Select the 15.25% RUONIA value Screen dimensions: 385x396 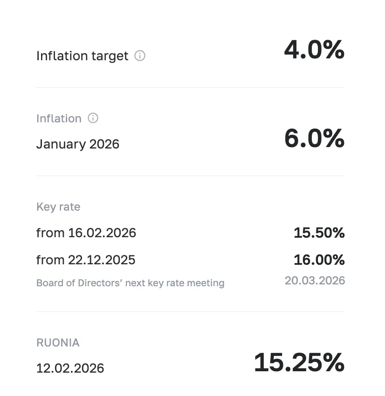(299, 362)
